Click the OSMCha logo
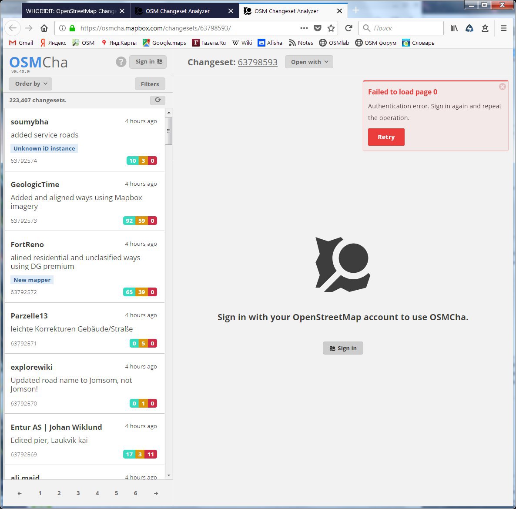 click(38, 63)
